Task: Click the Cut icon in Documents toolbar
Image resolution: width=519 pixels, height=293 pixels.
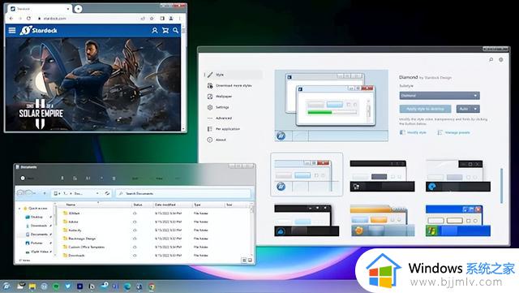Action: [x=62, y=179]
